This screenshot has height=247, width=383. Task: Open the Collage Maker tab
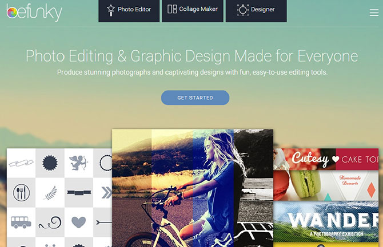(193, 11)
